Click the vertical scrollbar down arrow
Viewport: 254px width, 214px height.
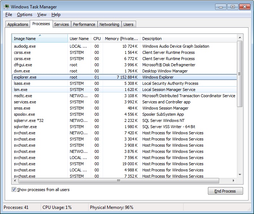[x=240, y=175]
